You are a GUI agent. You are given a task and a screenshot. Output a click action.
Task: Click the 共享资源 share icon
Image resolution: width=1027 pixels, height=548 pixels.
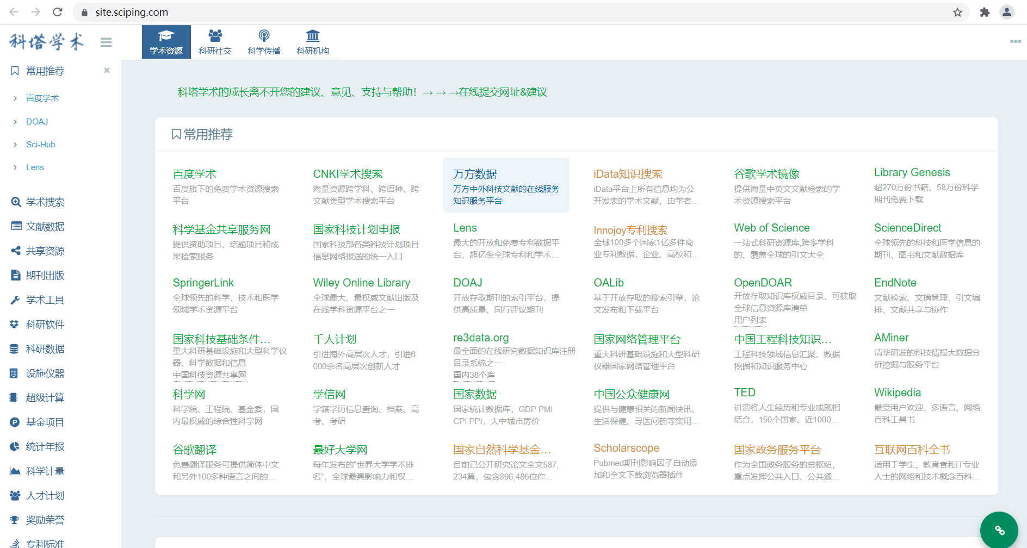coord(16,251)
